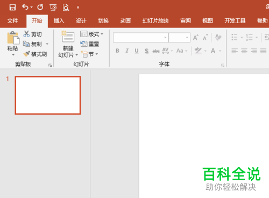The height and width of the screenshot is (198, 269).
Task: Open clipboard pane dialog launcher
Action: point(50,65)
